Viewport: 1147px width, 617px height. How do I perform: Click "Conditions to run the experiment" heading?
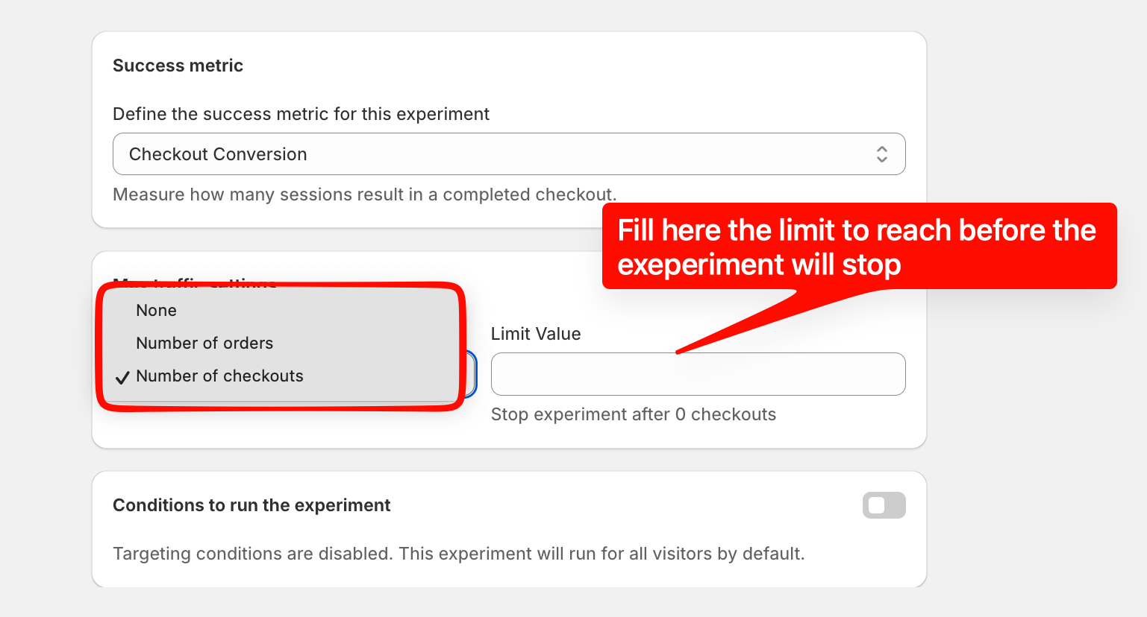[251, 505]
